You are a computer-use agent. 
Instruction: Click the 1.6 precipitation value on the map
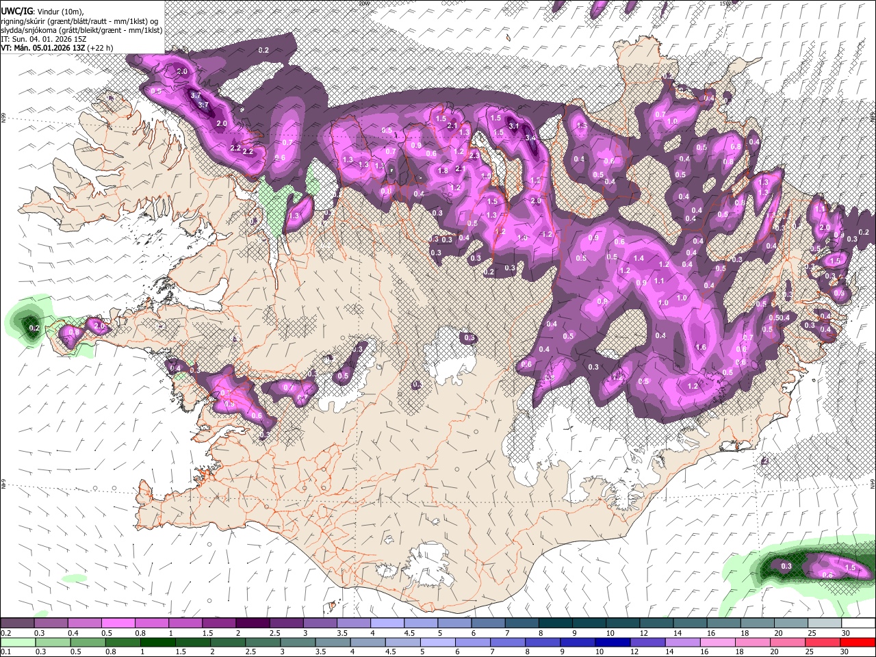click(701, 348)
